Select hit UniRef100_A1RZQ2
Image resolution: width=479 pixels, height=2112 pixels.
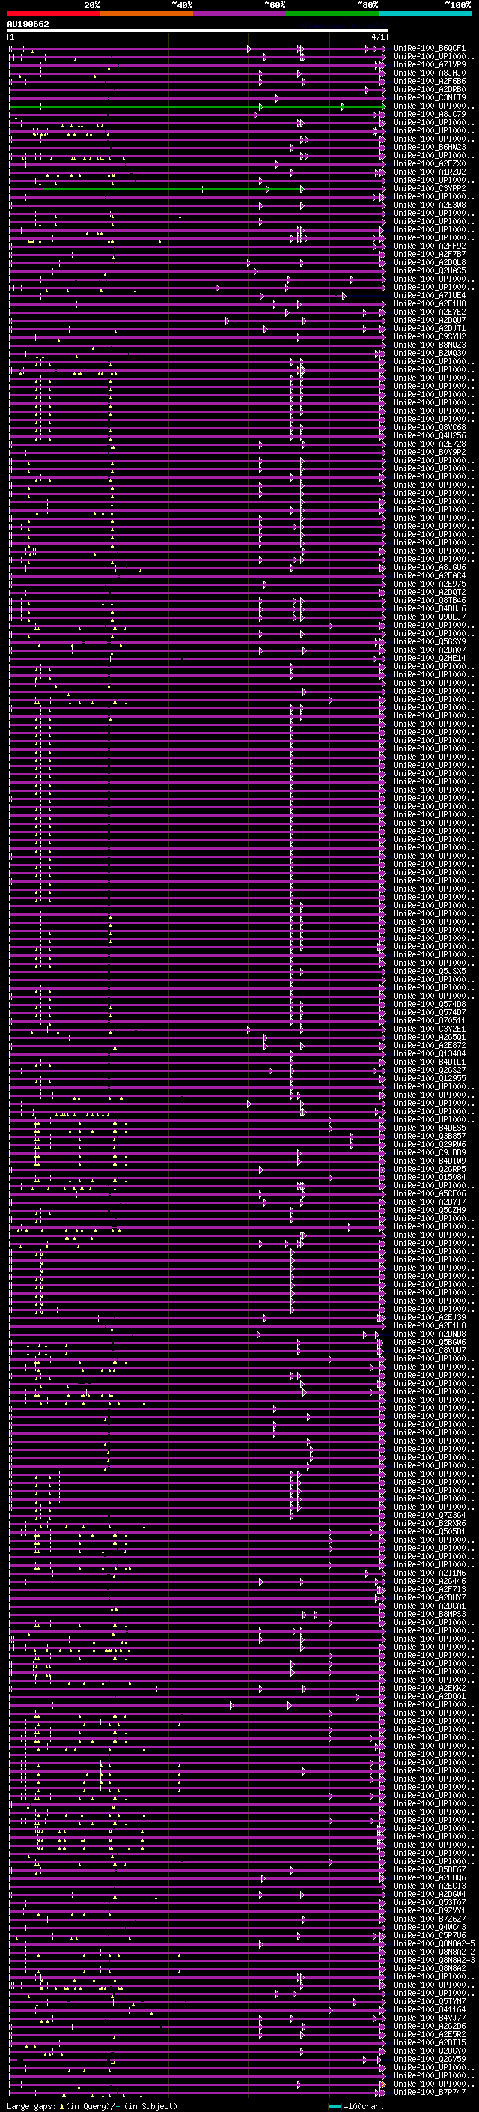430,172
